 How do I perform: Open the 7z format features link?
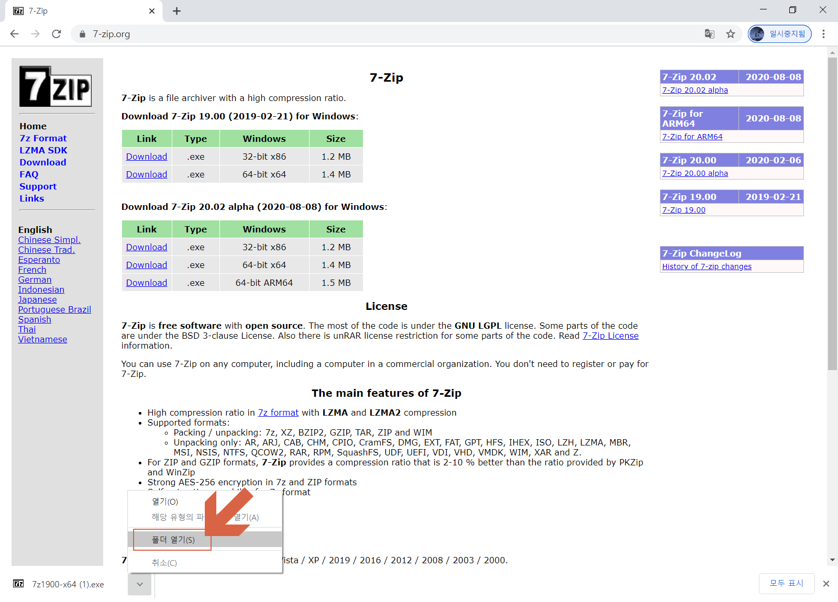tap(278, 413)
